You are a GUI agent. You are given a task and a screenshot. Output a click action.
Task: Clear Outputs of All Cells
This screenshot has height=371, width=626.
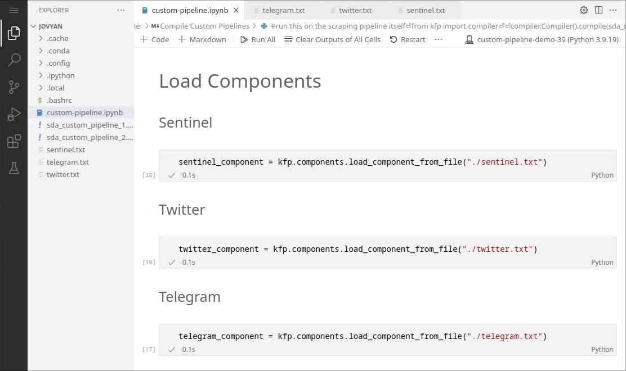point(332,39)
